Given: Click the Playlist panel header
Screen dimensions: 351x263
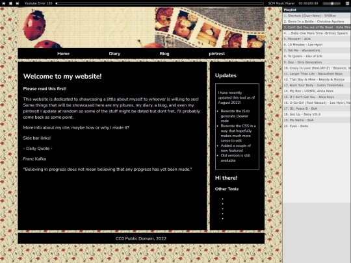Looking at the screenshot, I should point(317,10).
